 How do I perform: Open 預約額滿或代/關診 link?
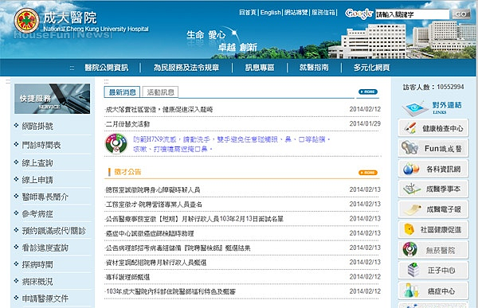(x=54, y=231)
